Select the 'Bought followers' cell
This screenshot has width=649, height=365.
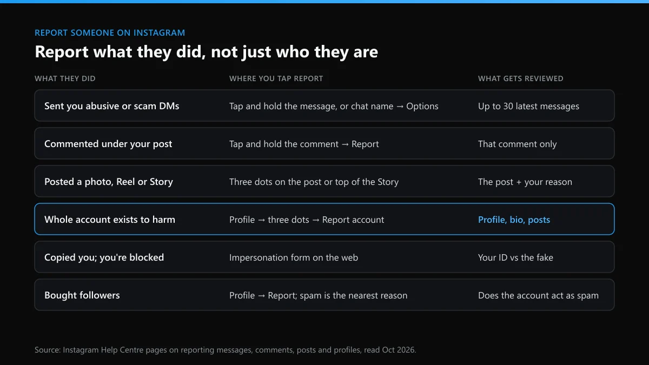pyautogui.click(x=82, y=295)
